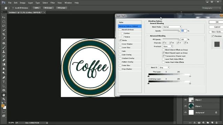The height and width of the screenshot is (125, 223).
Task: Change screen mode icon in toolbox
Action: [x=4, y=116]
